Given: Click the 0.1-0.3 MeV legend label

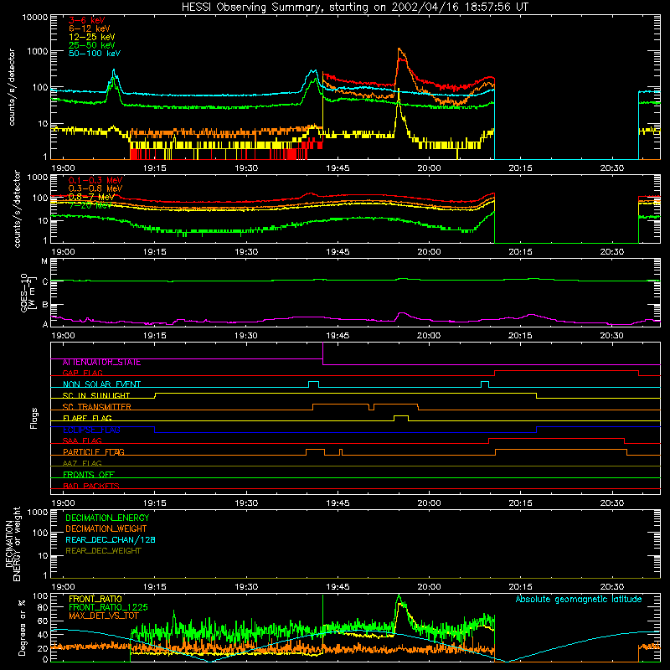Looking at the screenshot, I should (95, 180).
